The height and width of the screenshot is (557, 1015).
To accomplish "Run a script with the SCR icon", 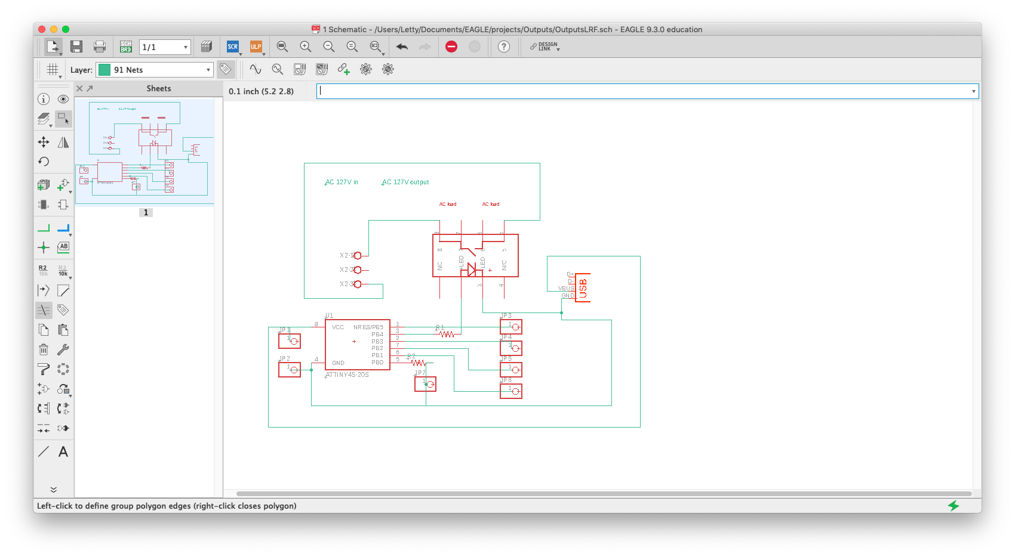I will point(233,47).
